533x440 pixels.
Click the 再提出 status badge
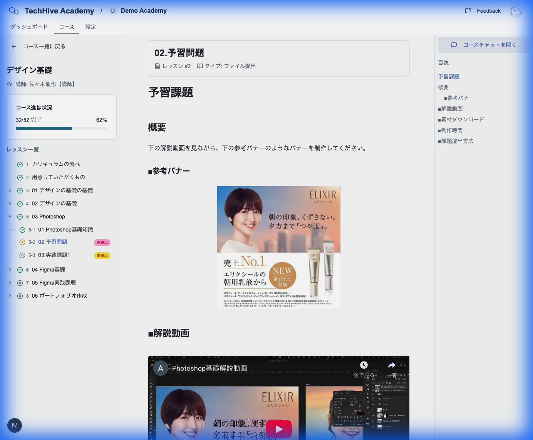coord(102,243)
